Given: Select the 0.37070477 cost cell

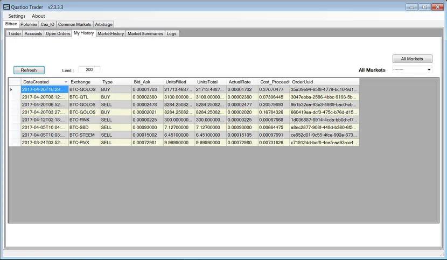Looking at the screenshot, I should [274, 89].
